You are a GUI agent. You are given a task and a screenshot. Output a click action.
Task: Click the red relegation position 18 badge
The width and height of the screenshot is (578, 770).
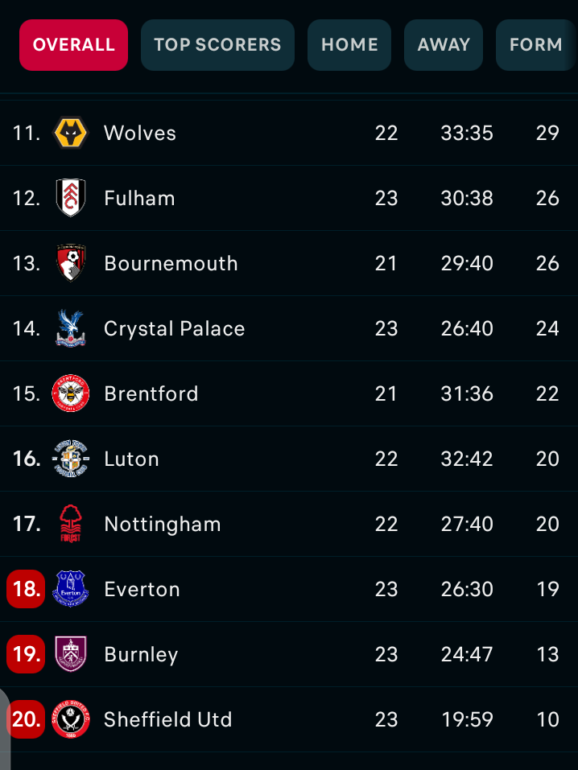(26, 589)
